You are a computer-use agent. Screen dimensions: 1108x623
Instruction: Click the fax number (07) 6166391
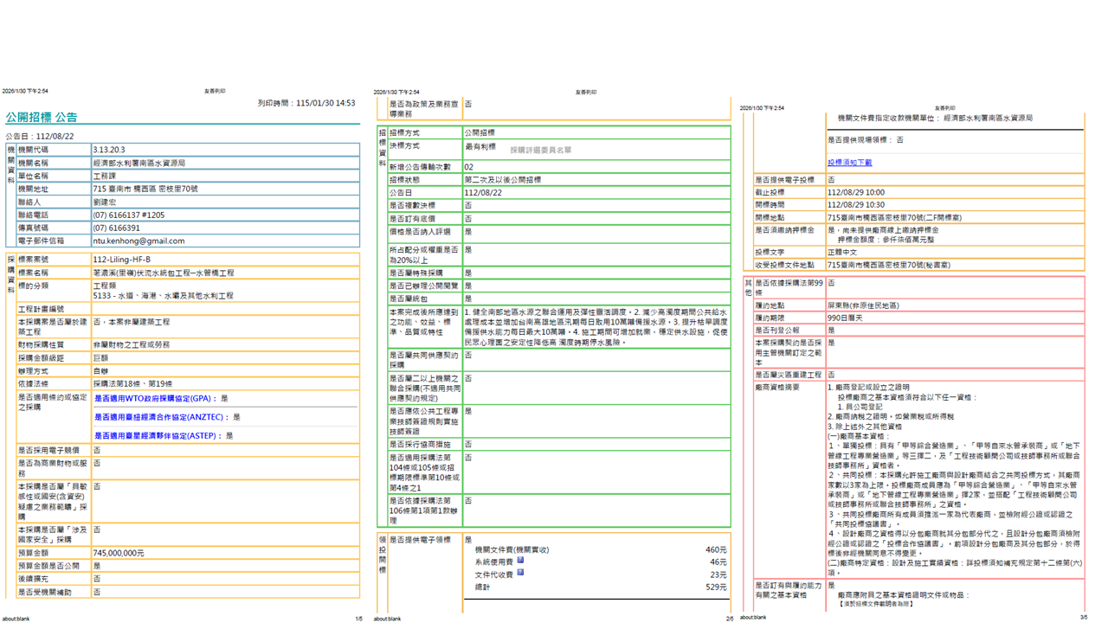click(116, 228)
